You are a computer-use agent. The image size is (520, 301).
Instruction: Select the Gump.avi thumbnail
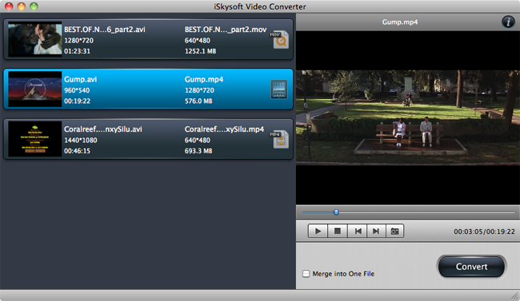(x=35, y=89)
